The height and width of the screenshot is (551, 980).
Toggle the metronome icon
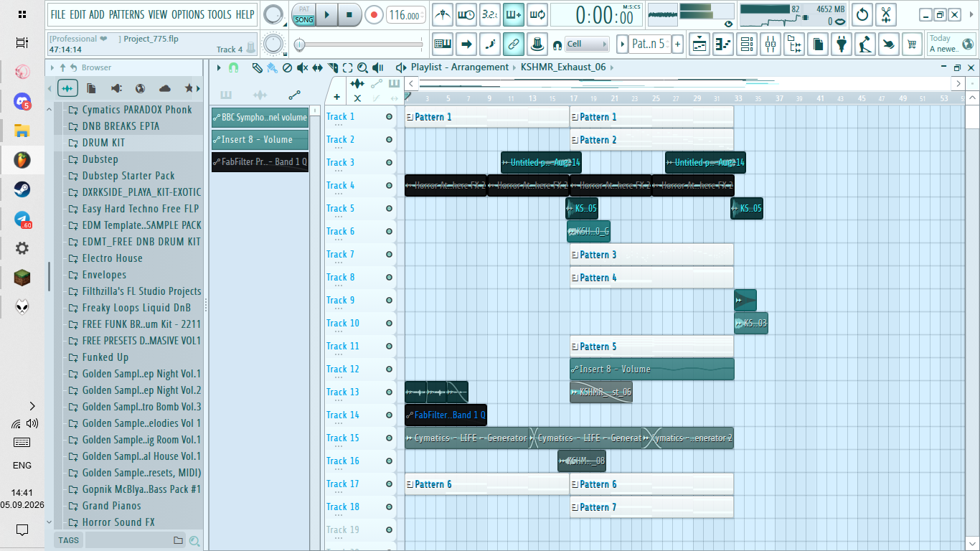click(x=443, y=14)
